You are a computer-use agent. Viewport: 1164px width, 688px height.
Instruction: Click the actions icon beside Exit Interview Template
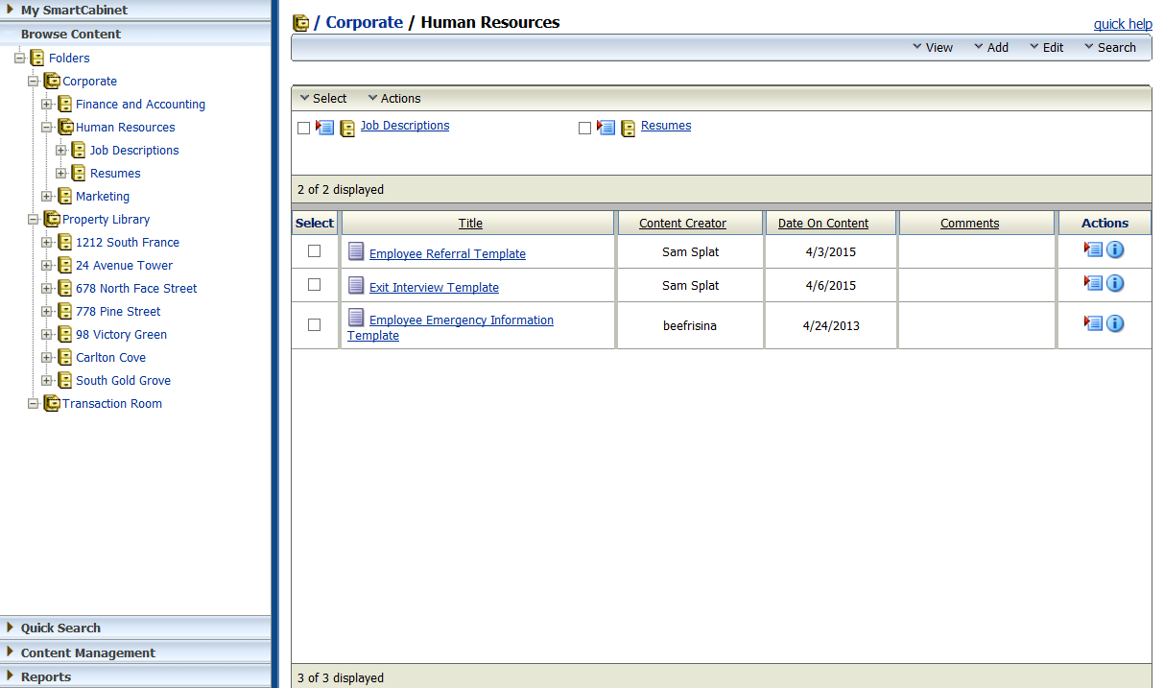coord(1093,283)
